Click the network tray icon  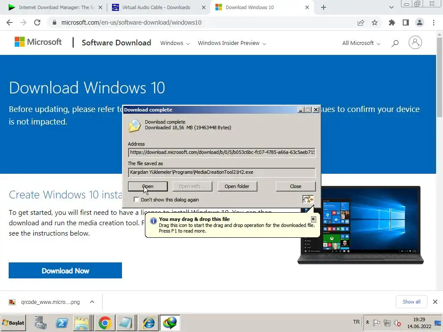[x=387, y=322]
